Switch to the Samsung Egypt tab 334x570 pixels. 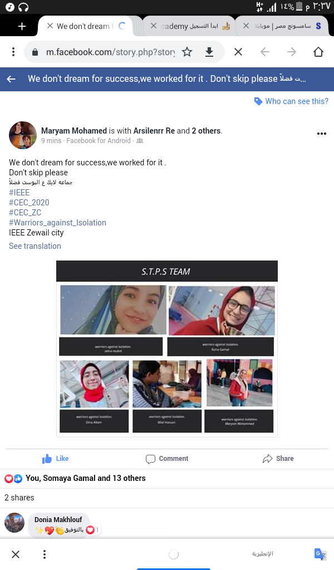282,26
